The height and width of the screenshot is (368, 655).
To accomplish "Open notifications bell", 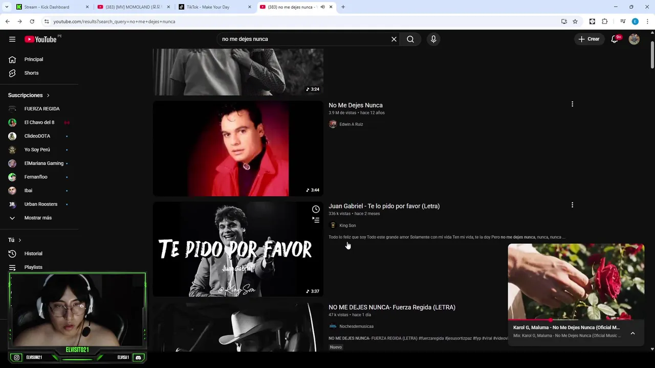I will coord(615,39).
